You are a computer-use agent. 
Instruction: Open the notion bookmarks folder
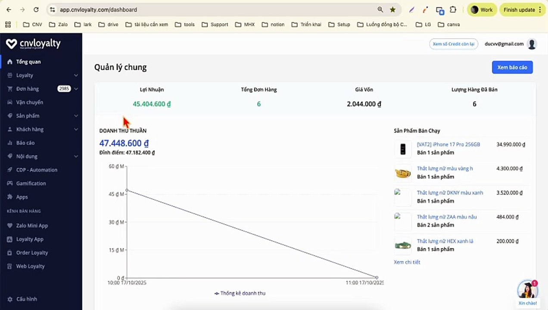tap(273, 25)
